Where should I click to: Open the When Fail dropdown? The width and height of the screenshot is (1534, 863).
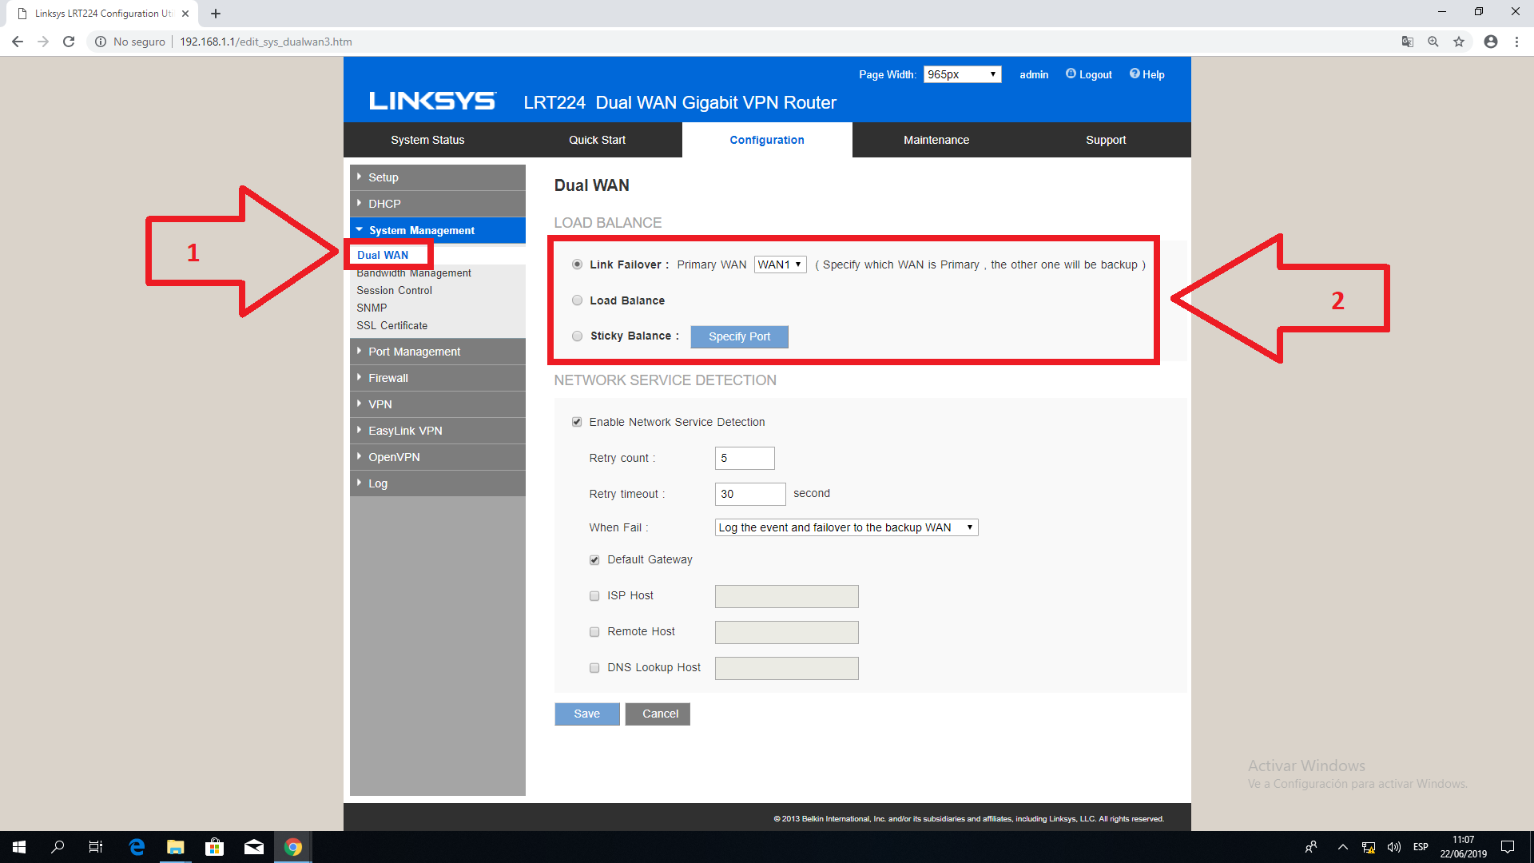click(x=845, y=527)
